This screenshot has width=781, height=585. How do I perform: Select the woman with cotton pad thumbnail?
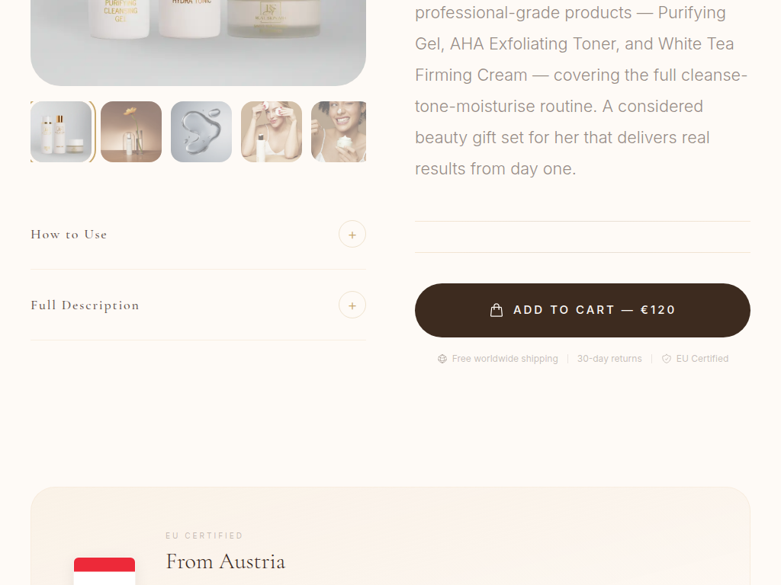(272, 132)
